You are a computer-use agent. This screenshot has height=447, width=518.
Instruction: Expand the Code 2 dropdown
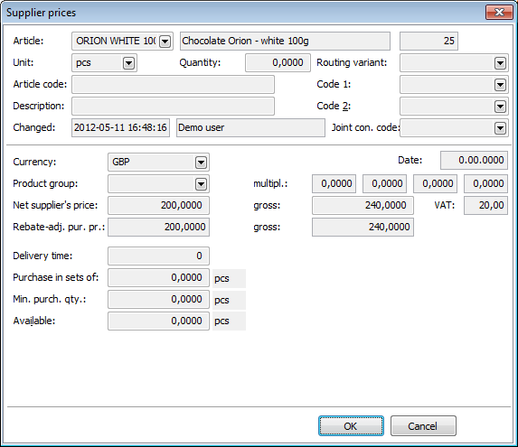(500, 107)
